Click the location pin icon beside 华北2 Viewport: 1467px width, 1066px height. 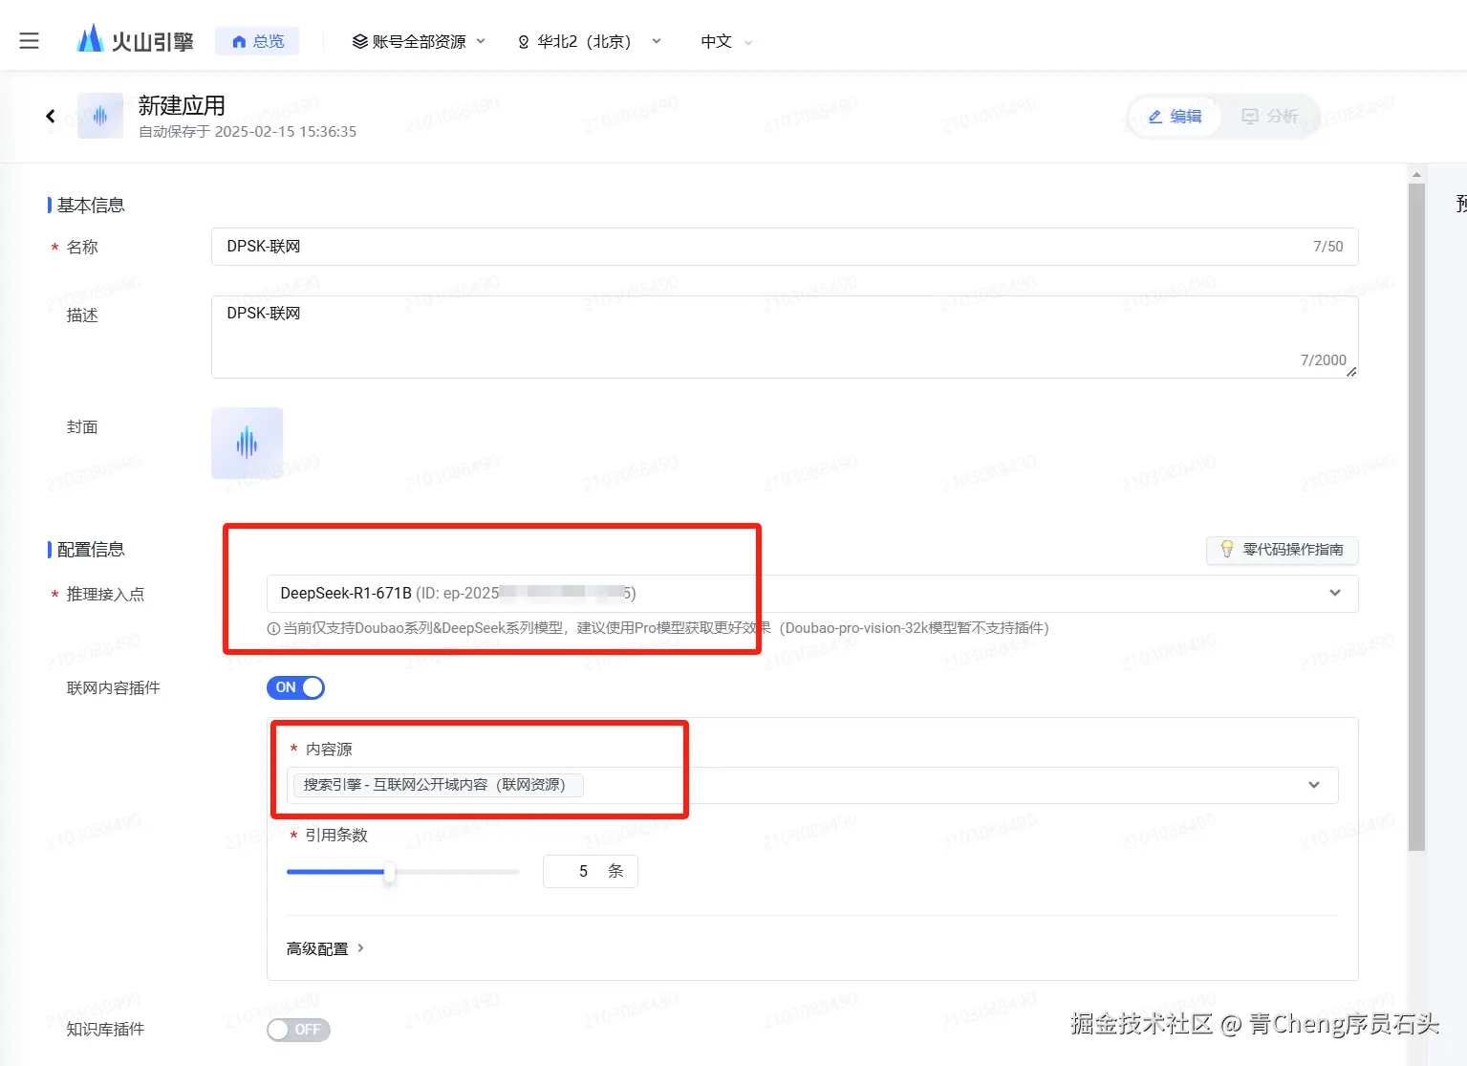coord(524,42)
